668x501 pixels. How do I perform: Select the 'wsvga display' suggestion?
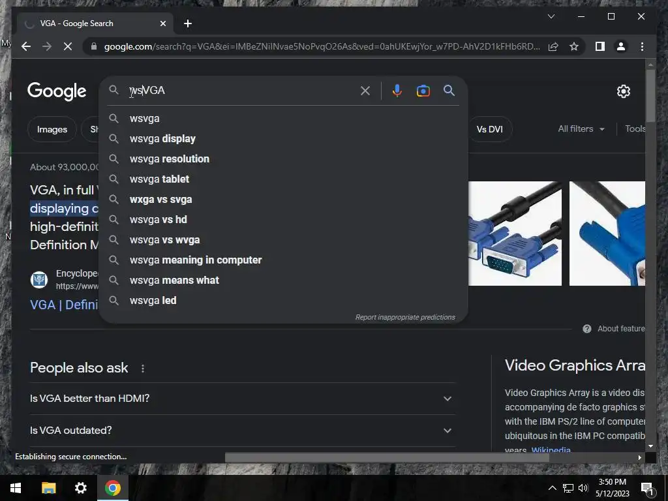pyautogui.click(x=283, y=138)
